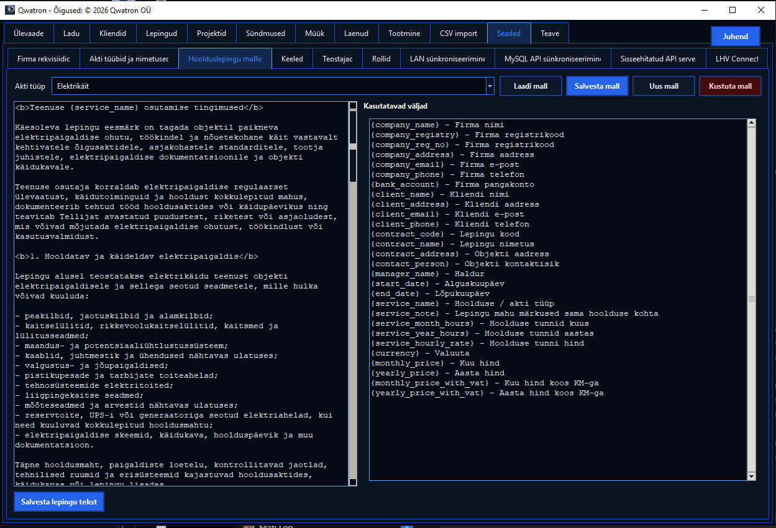This screenshot has height=528, width=776.
Task: Click the Laadi mall button
Action: pyautogui.click(x=531, y=86)
